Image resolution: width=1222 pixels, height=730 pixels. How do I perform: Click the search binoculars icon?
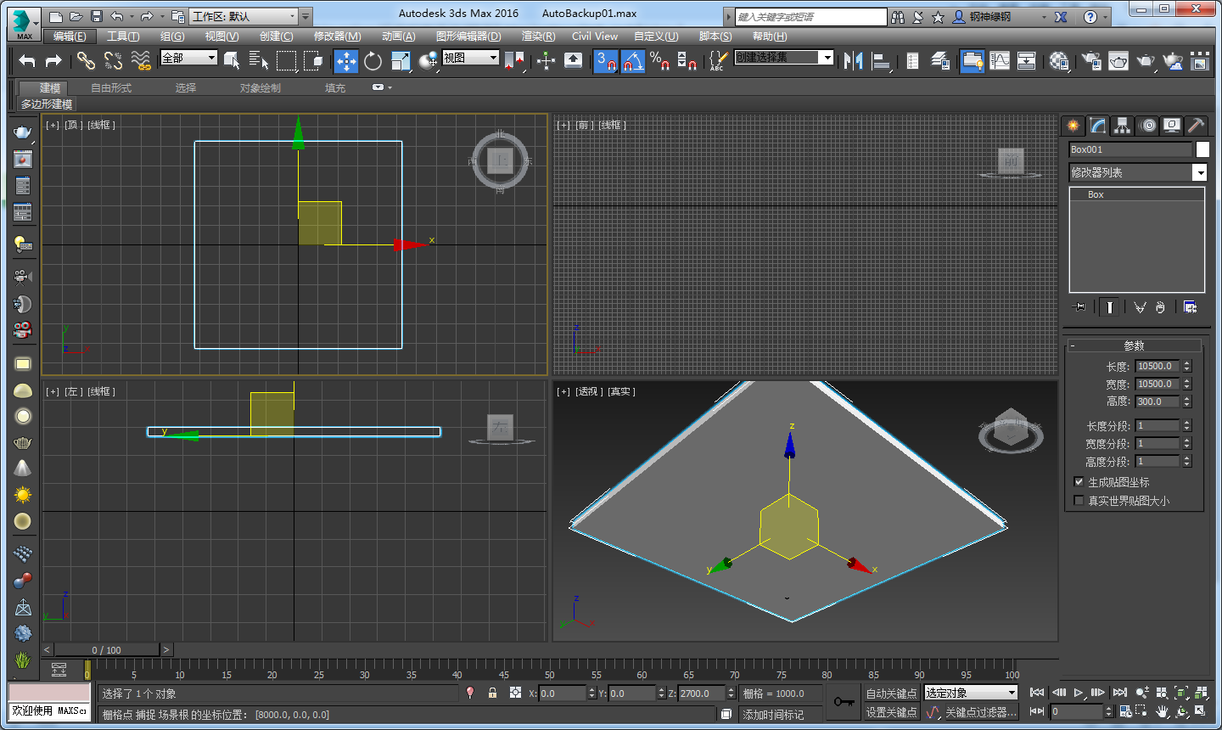(898, 16)
